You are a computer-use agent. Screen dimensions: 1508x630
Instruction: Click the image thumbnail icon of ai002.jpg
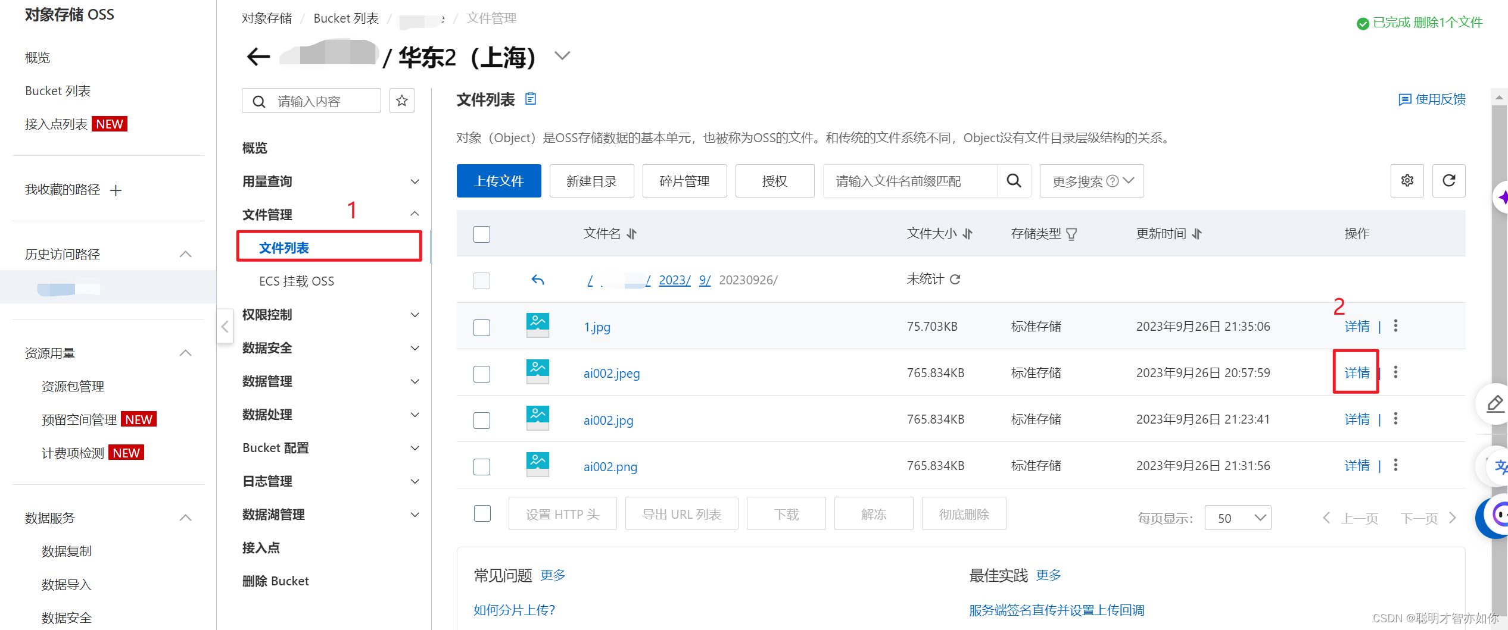click(538, 419)
